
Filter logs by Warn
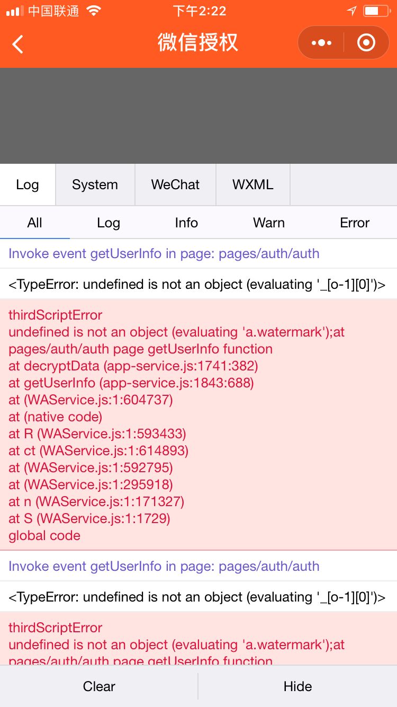[x=269, y=223]
